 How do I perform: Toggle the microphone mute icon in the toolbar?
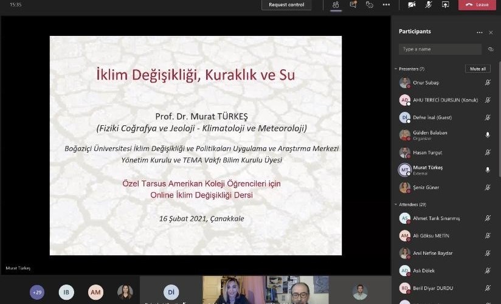point(429,5)
